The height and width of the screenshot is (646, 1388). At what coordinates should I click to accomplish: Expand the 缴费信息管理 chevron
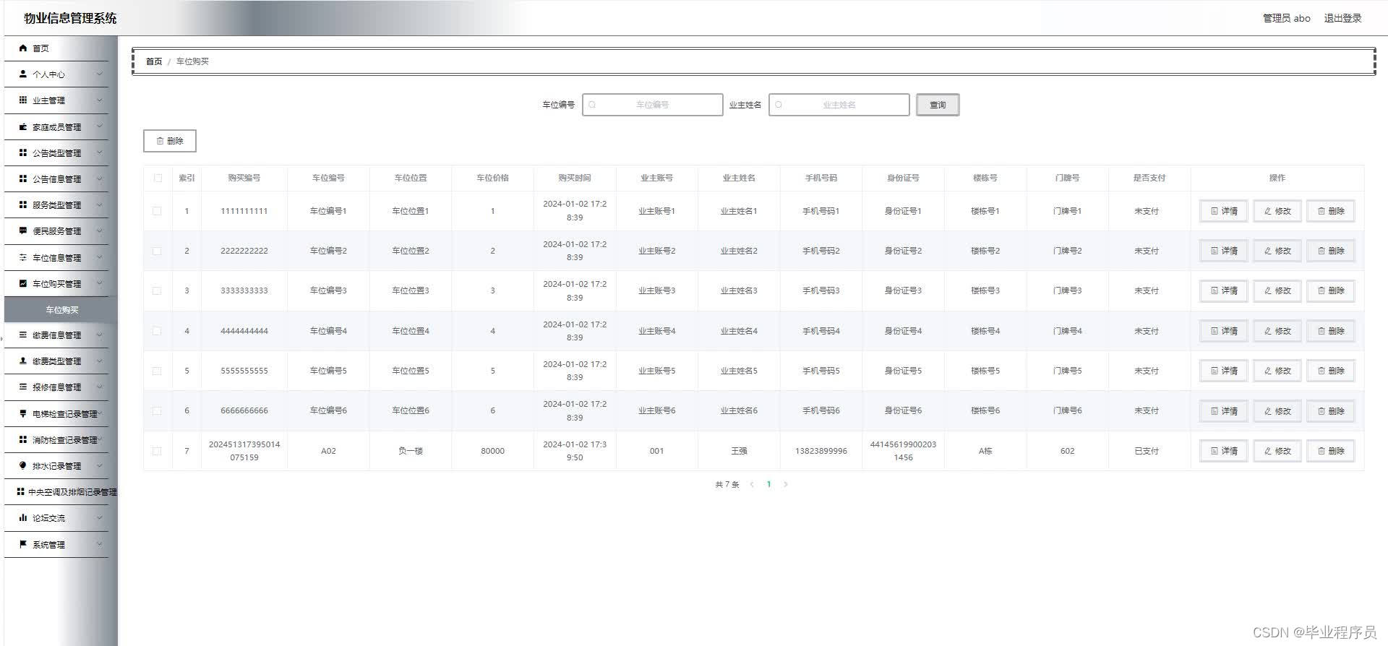[100, 335]
